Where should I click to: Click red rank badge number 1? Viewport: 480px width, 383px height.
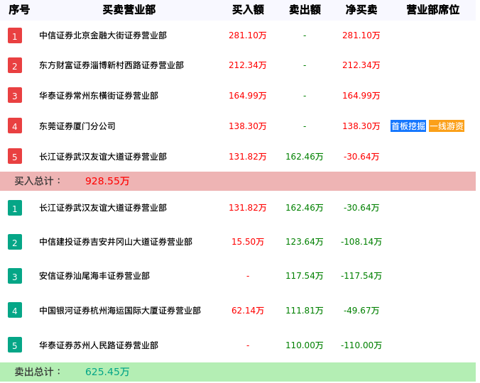(x=15, y=35)
